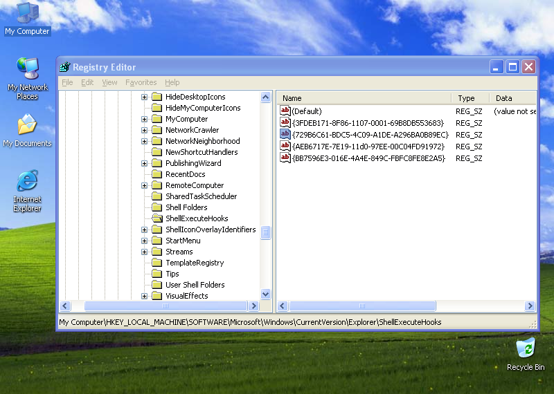554x394 pixels.
Task: Click the tree pane scroll down arrow
Action: pyautogui.click(x=266, y=294)
